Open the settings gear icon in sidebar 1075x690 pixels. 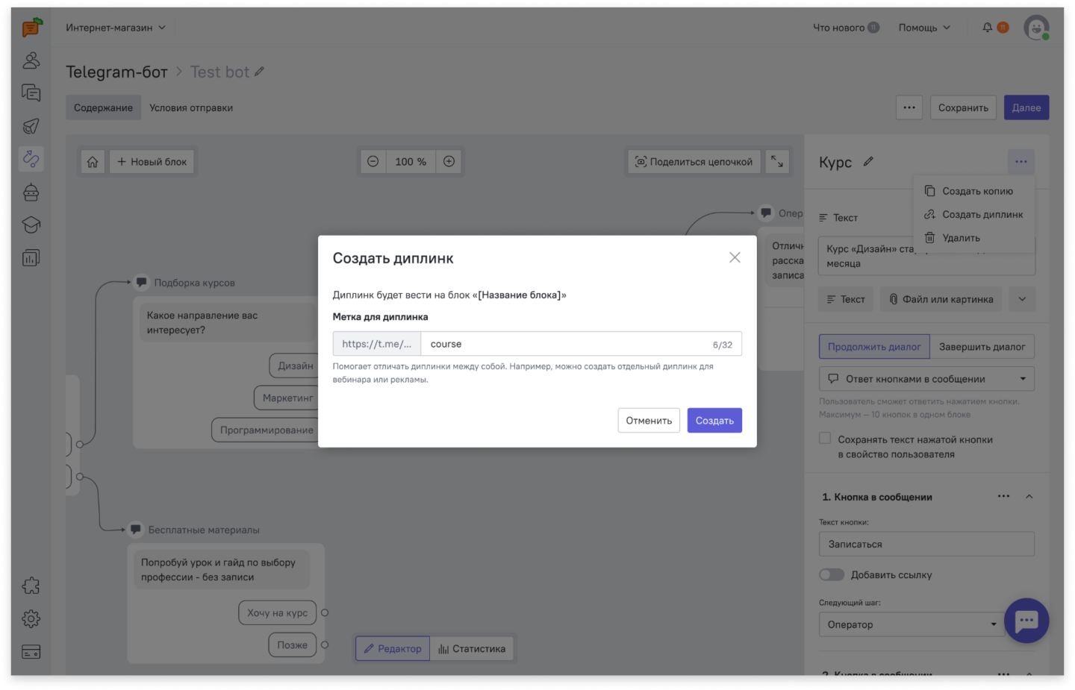[31, 619]
